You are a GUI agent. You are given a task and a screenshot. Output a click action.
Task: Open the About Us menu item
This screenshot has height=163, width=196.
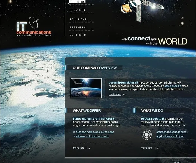(77, 2)
